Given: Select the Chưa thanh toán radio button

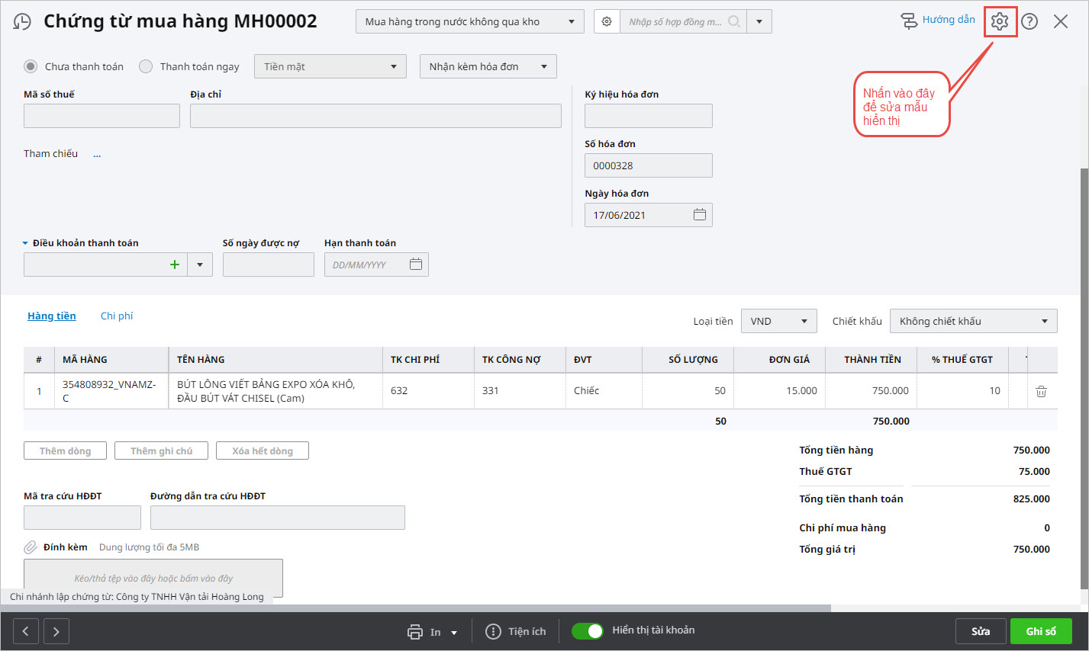Looking at the screenshot, I should (31, 66).
